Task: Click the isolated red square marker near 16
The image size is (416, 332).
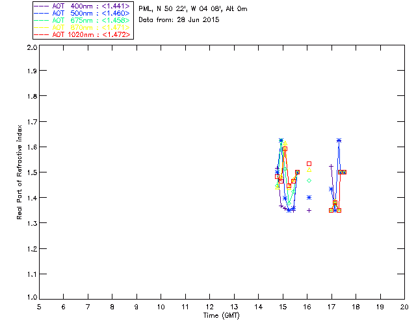Action: (309, 164)
